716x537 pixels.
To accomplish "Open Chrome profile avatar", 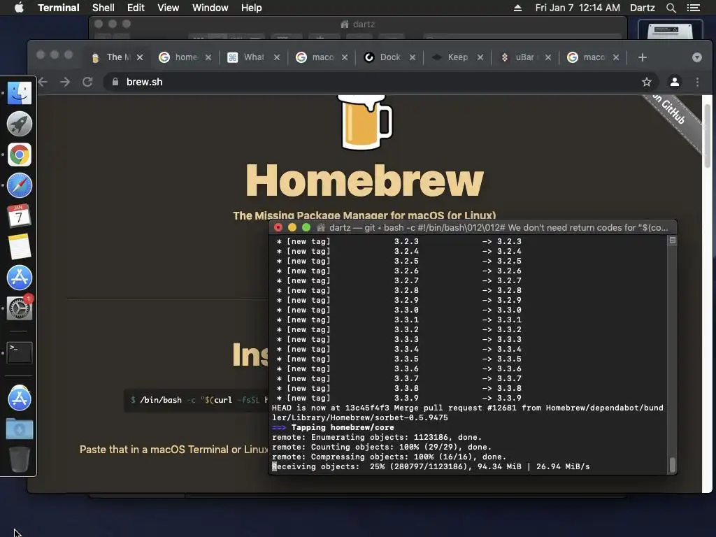I will (675, 82).
